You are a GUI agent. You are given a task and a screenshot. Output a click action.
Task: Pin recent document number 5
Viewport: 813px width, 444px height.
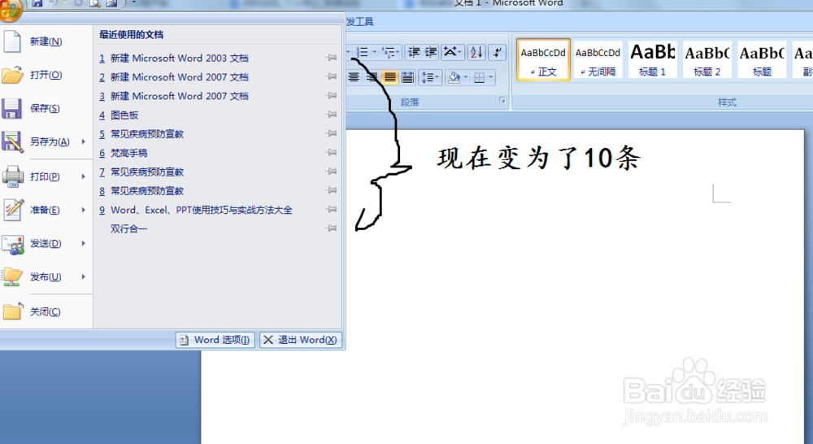coord(332,134)
